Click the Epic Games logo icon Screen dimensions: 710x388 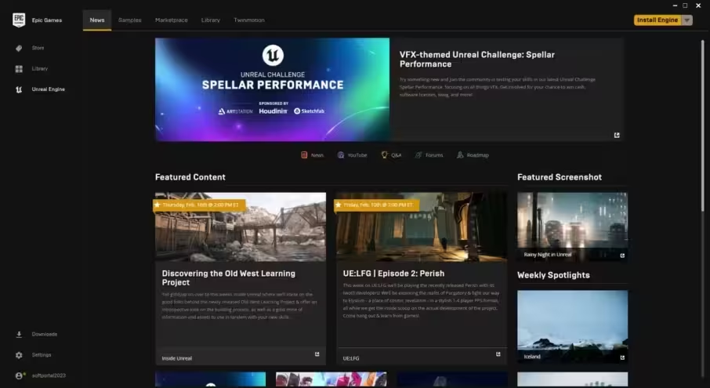19,20
